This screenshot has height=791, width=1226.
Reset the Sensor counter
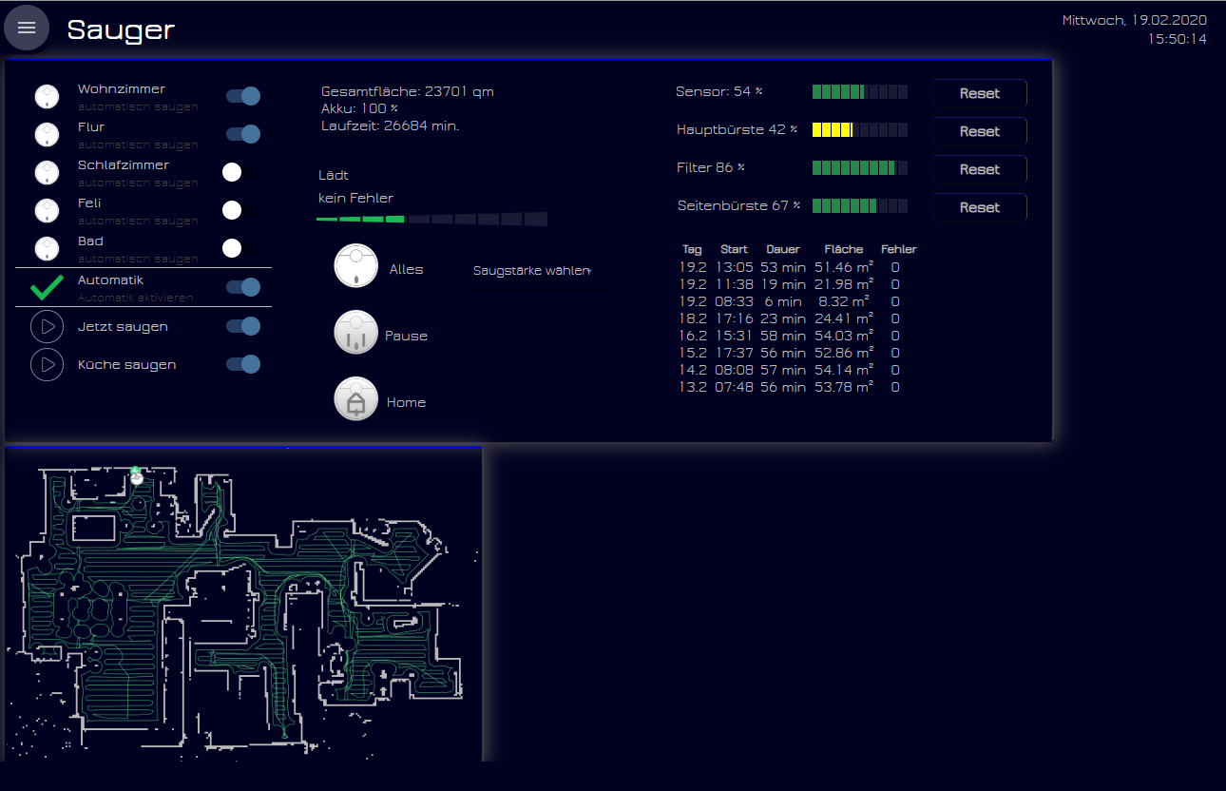click(x=980, y=93)
